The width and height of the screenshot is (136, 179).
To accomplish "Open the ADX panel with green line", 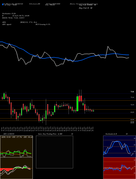I will pos(16,146).
